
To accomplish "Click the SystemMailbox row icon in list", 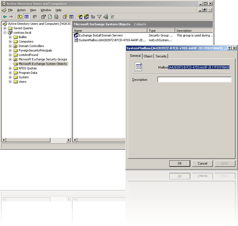I will (x=76, y=40).
